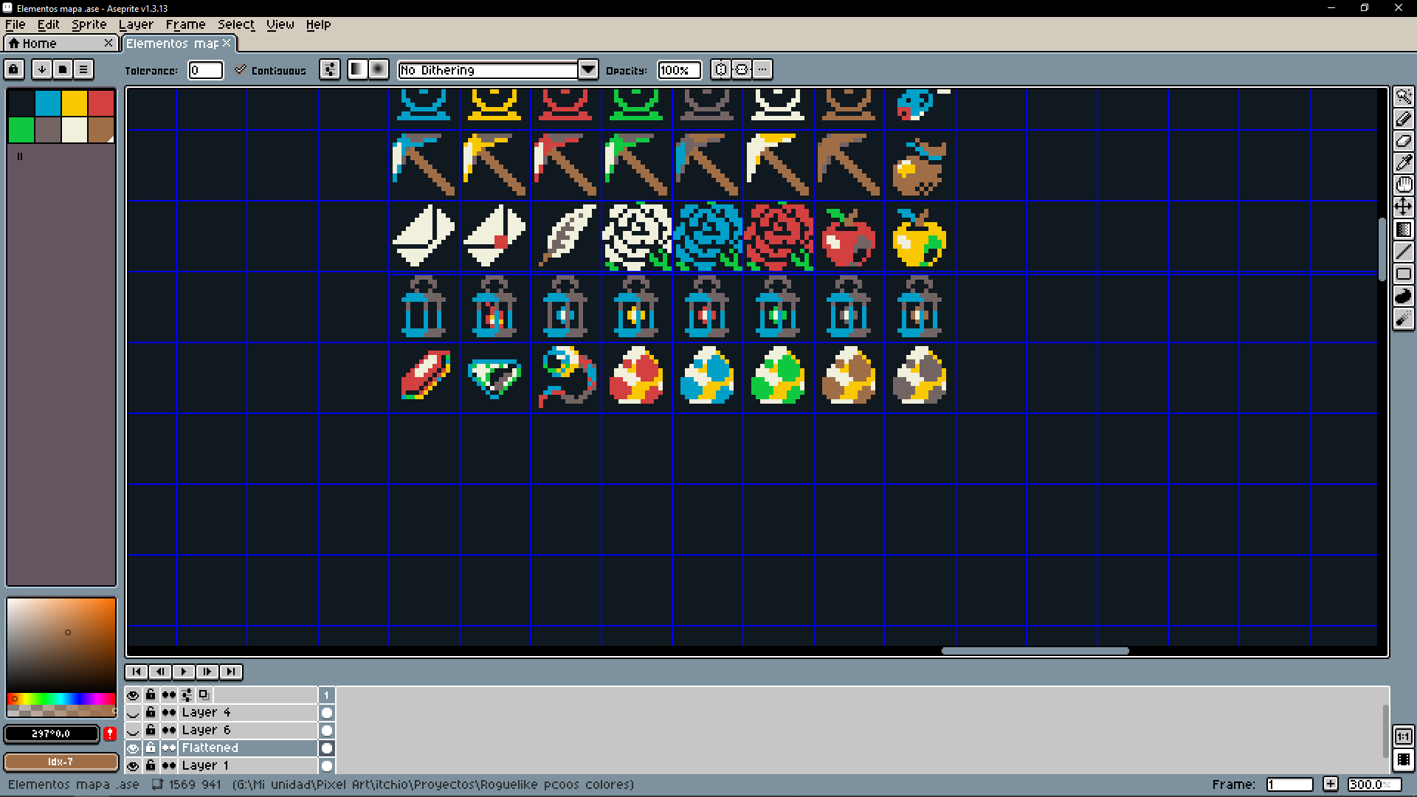Select the Magic Wand tool

1403,97
